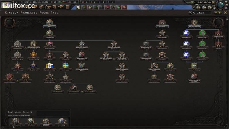The image size is (229, 129).
Task: Click the focus search field
Action: (x=204, y=13)
